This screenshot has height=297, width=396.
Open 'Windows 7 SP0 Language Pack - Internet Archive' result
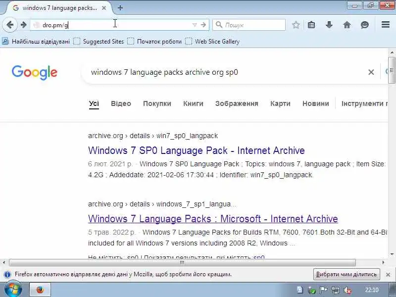point(197,150)
